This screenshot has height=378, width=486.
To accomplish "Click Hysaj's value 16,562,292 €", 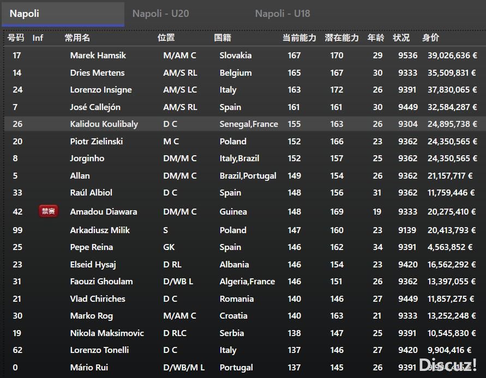I will pos(452,265).
